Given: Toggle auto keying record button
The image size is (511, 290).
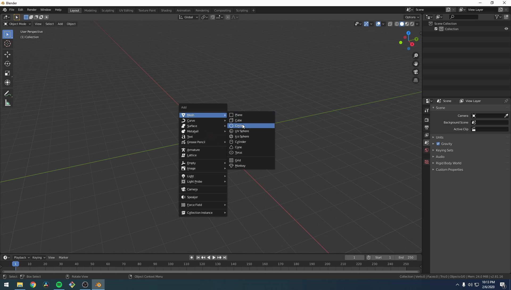Looking at the screenshot, I should pyautogui.click(x=191, y=258).
